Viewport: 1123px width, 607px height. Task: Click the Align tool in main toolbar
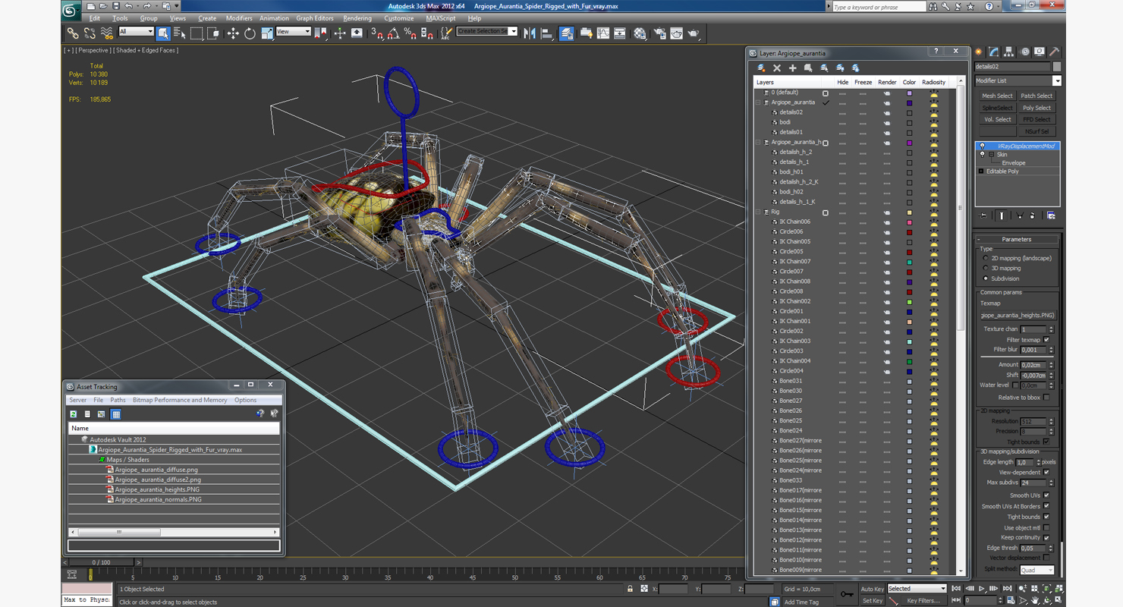[546, 33]
